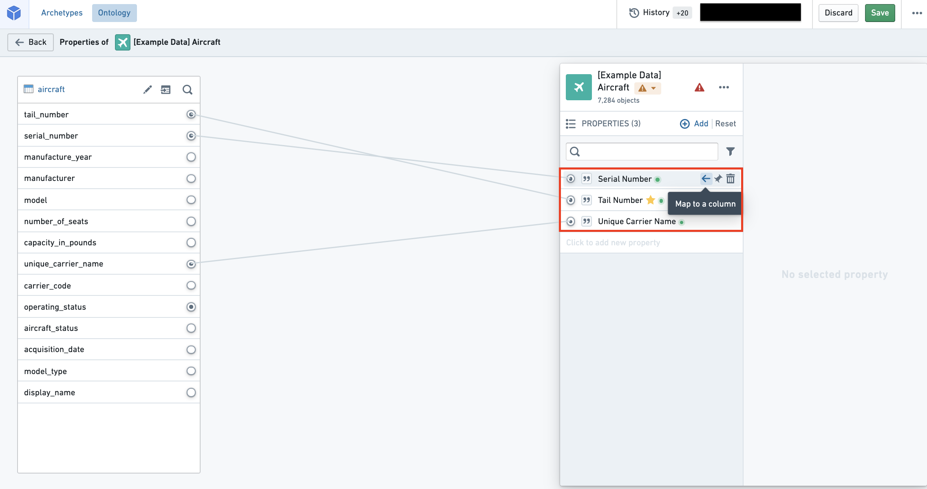Select the carrier_code column radio button

[191, 285]
